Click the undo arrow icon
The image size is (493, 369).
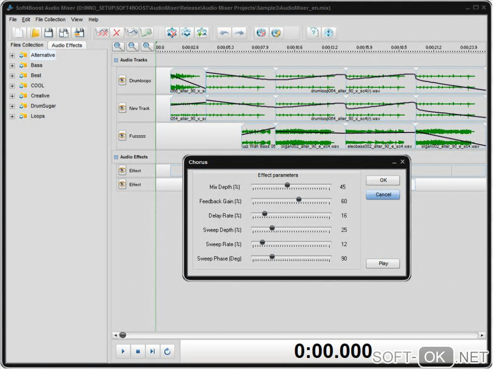224,33
